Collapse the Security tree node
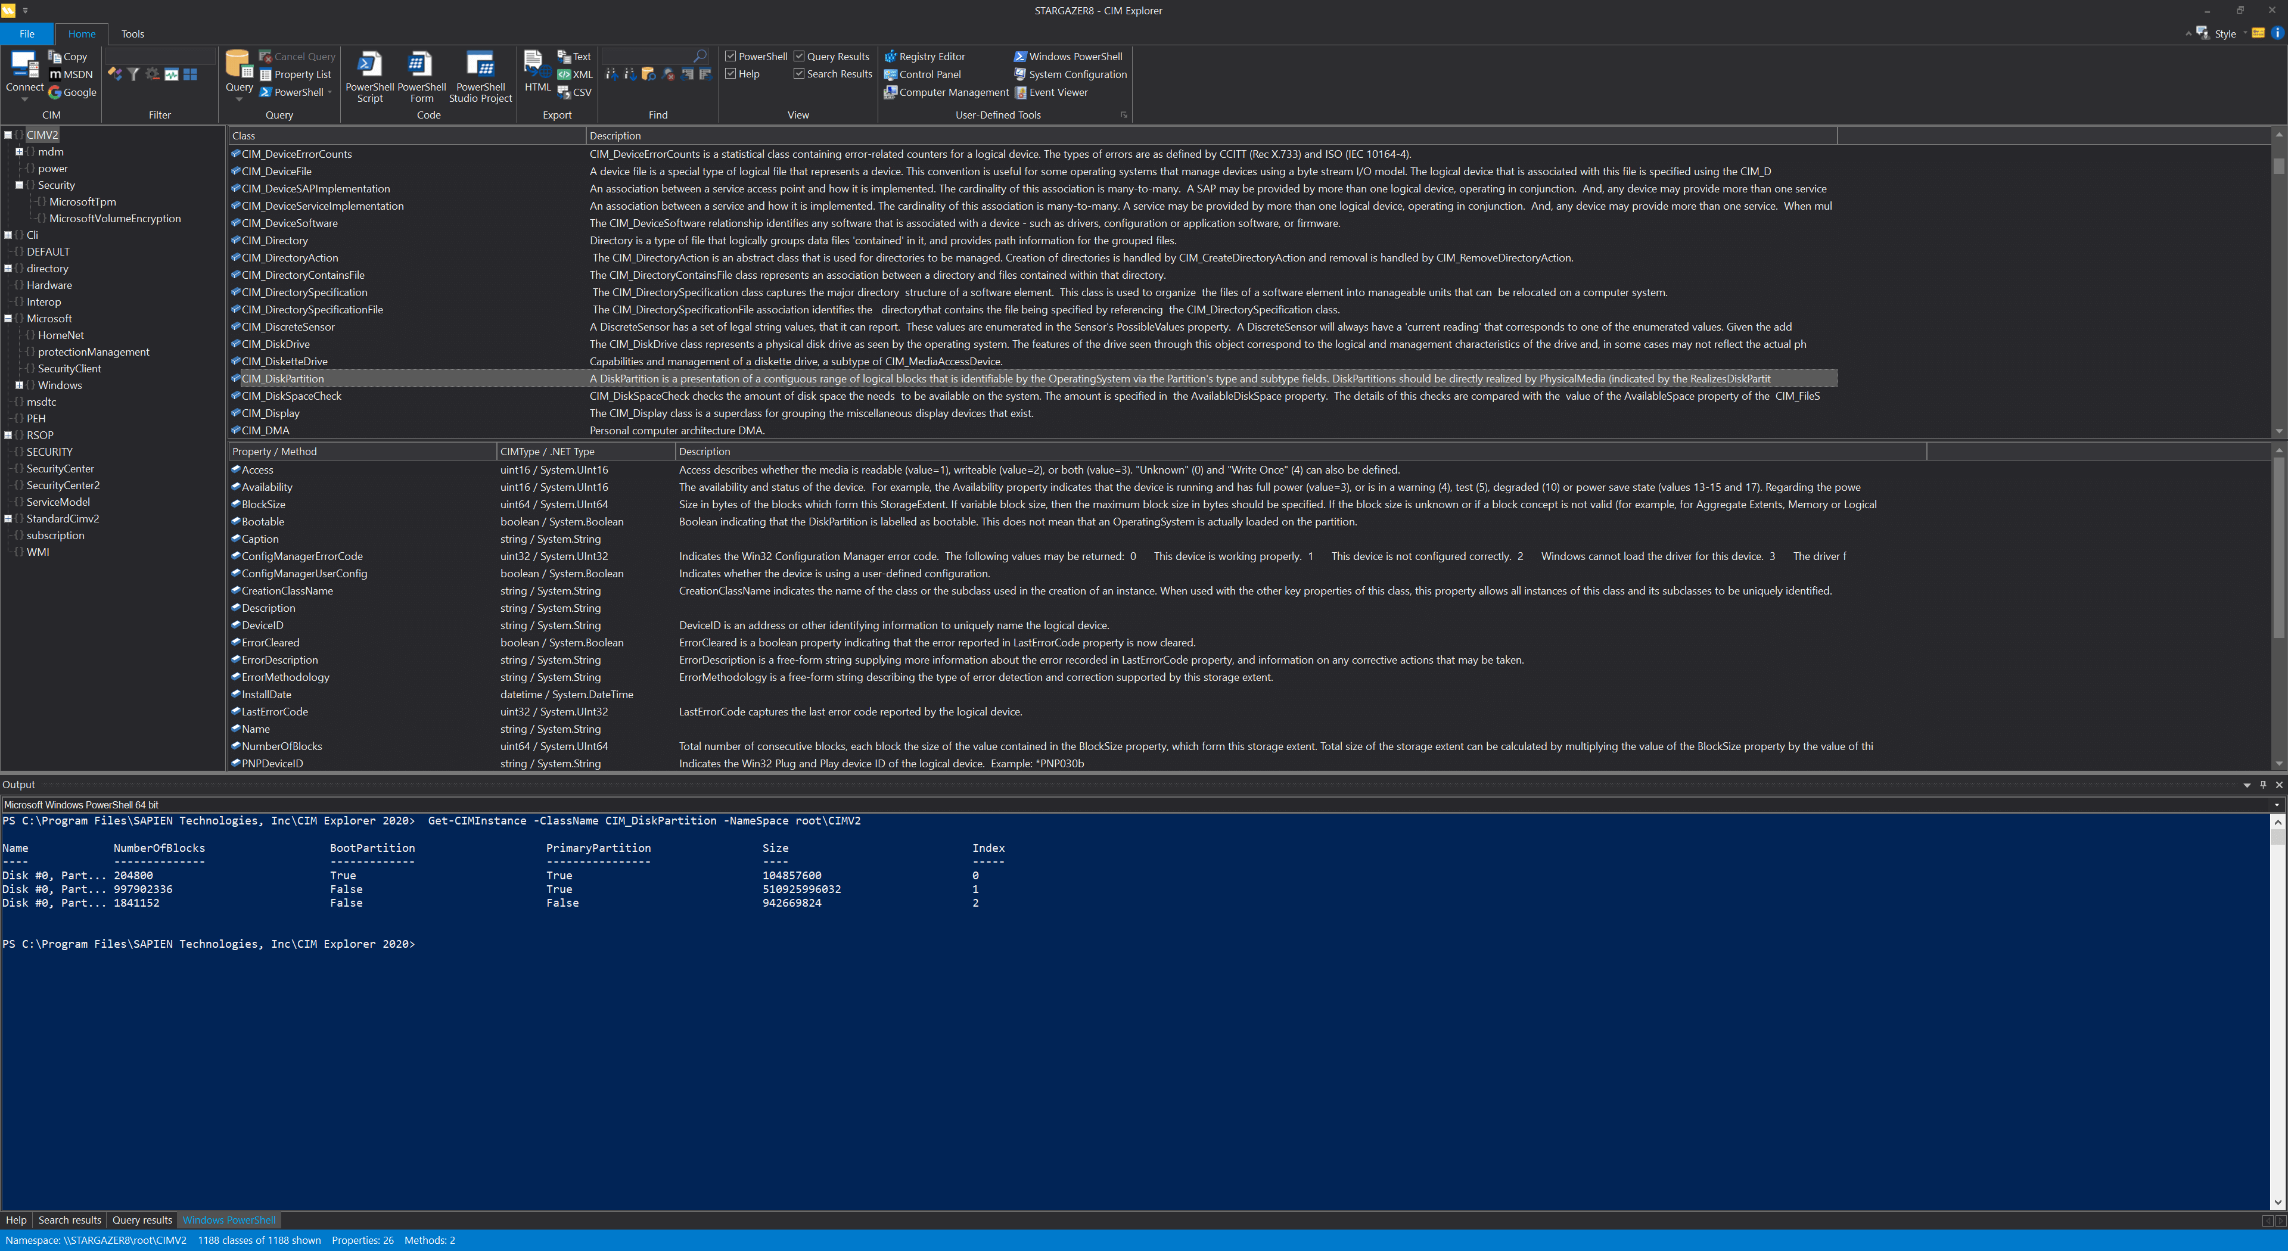This screenshot has height=1251, width=2288. (18, 185)
